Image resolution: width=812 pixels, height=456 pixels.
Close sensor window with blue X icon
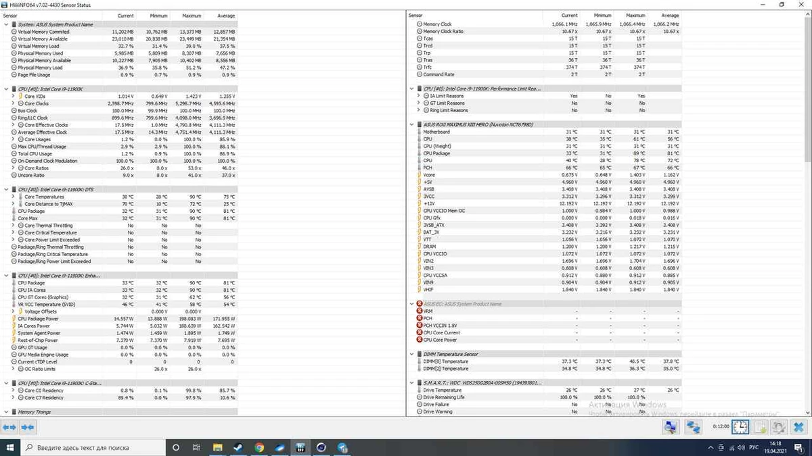(x=798, y=427)
